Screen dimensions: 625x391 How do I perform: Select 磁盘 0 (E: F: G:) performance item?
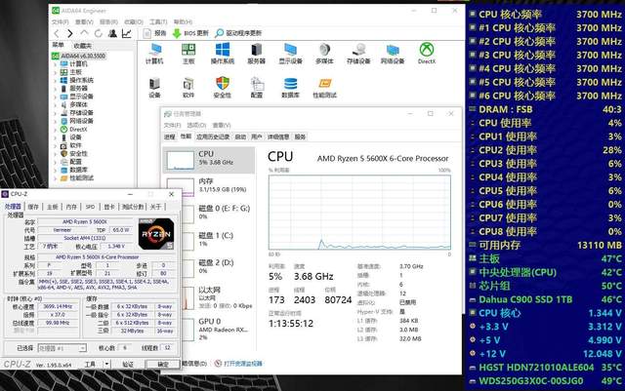click(x=208, y=213)
